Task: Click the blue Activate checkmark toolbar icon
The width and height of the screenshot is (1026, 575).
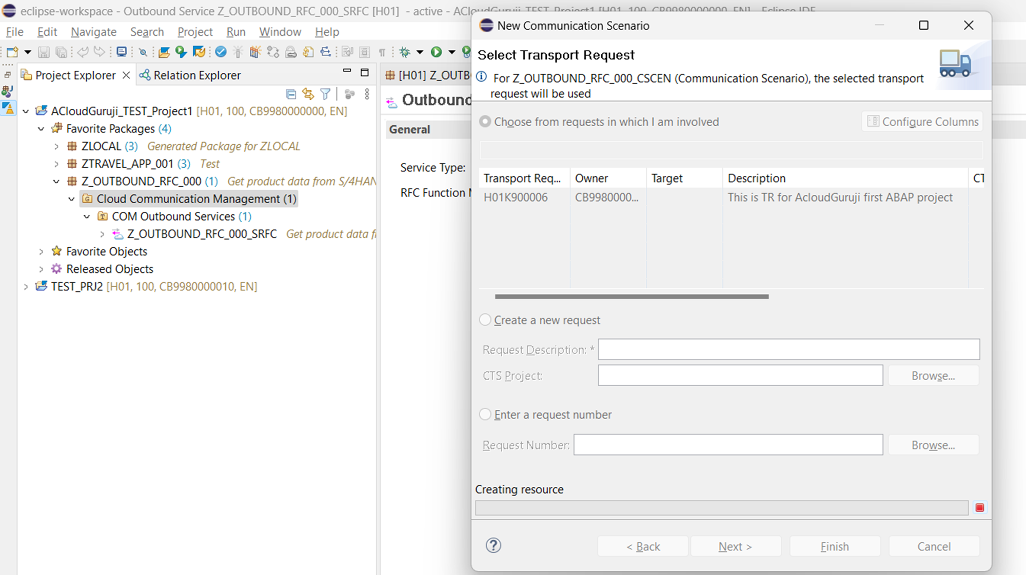Action: pos(221,52)
